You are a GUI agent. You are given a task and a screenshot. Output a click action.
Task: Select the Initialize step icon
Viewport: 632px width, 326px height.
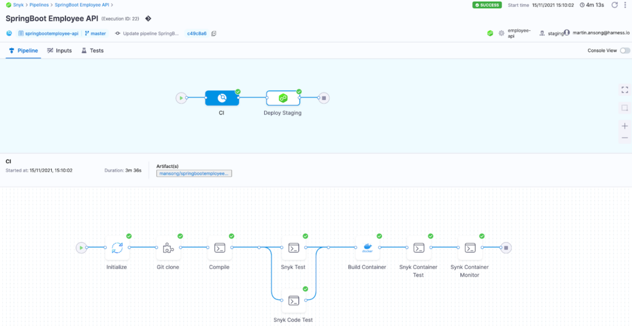[x=117, y=248]
